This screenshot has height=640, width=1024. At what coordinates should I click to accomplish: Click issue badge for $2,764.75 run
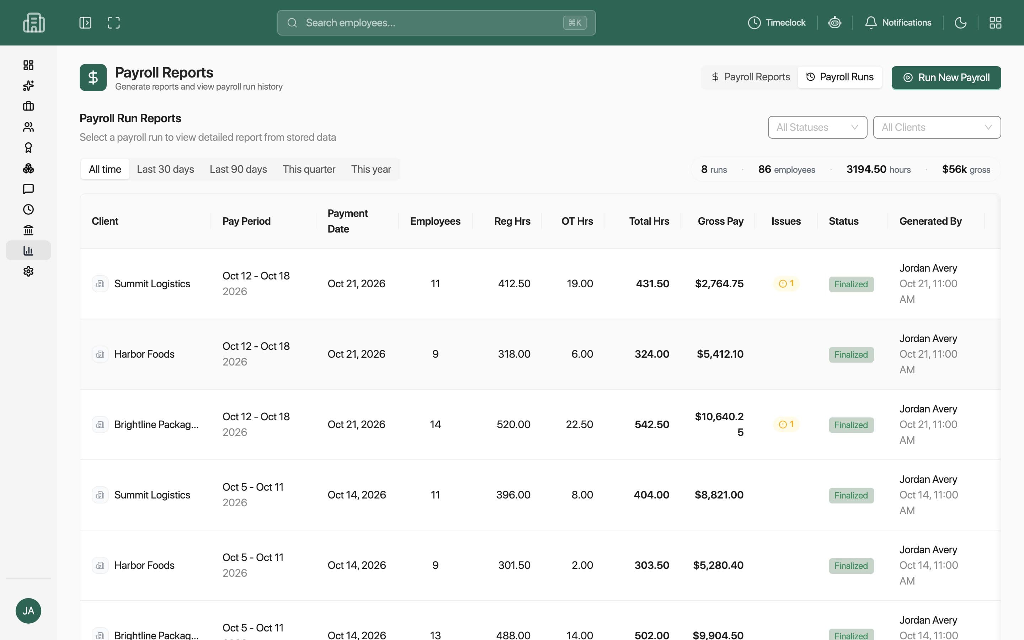pyautogui.click(x=786, y=284)
